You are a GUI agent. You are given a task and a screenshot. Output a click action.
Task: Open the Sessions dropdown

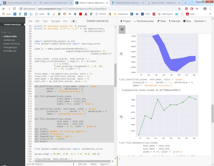(199, 21)
